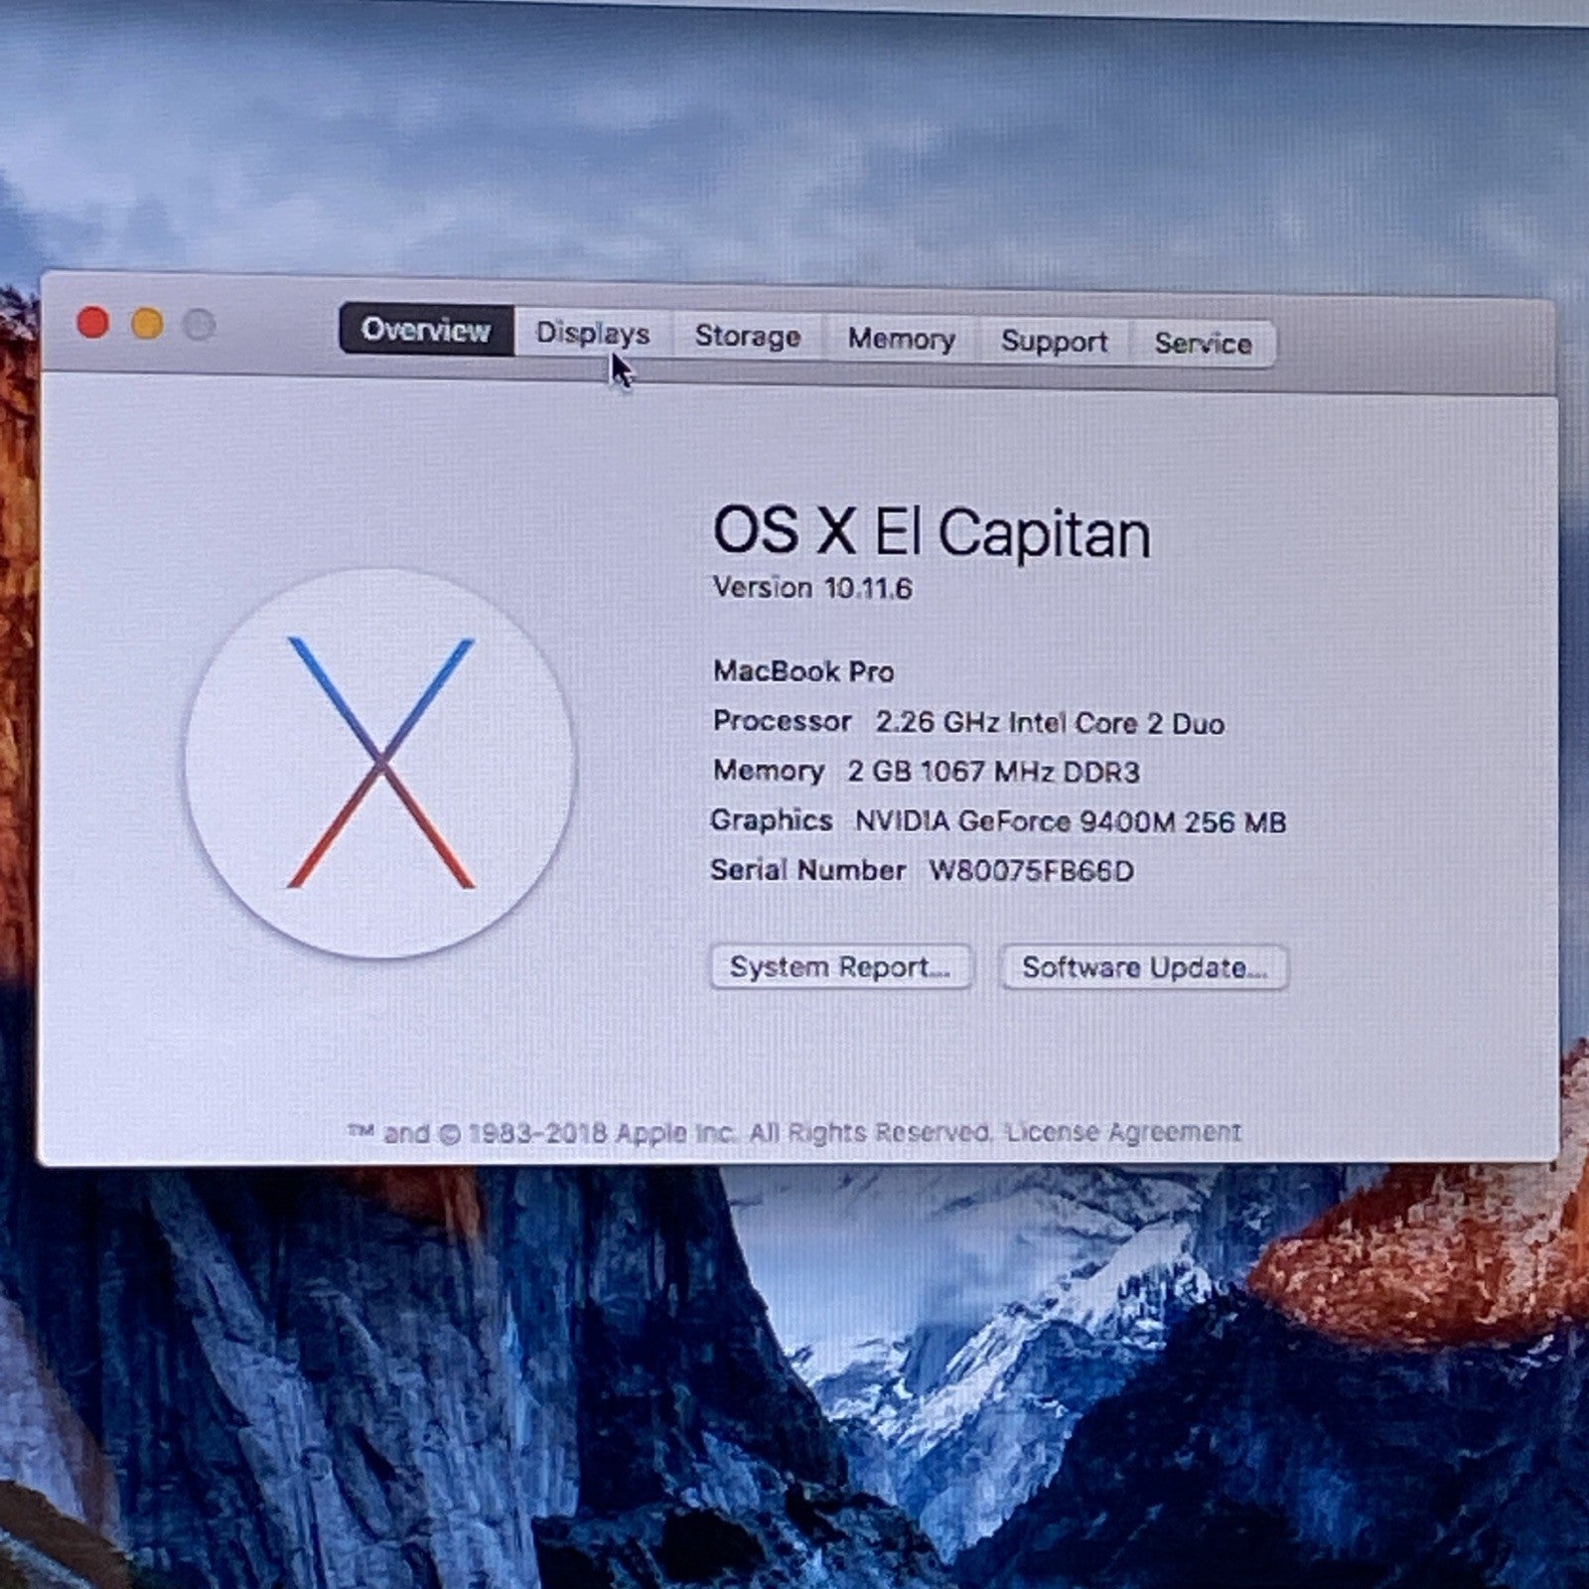The height and width of the screenshot is (1589, 1589).
Task: Open the Support tab
Action: (x=1054, y=342)
